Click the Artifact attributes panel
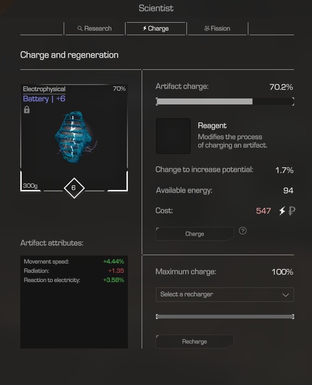Screen dimensions: 312x385 click(74, 302)
